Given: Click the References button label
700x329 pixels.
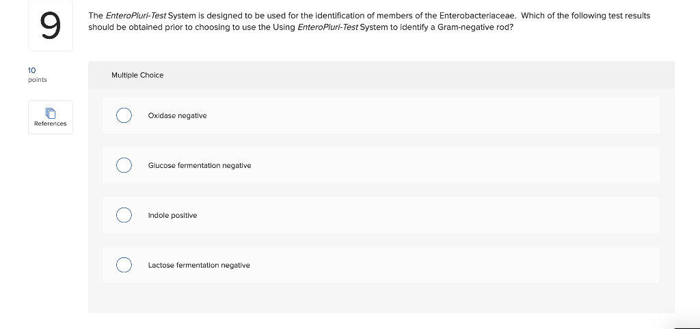Looking at the screenshot, I should (51, 124).
